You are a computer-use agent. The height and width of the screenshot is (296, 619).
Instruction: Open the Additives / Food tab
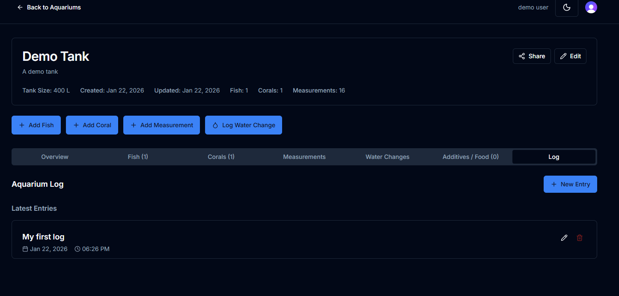[470, 157]
